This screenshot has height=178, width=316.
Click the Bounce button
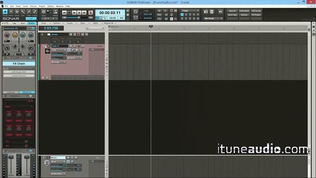coord(244,15)
